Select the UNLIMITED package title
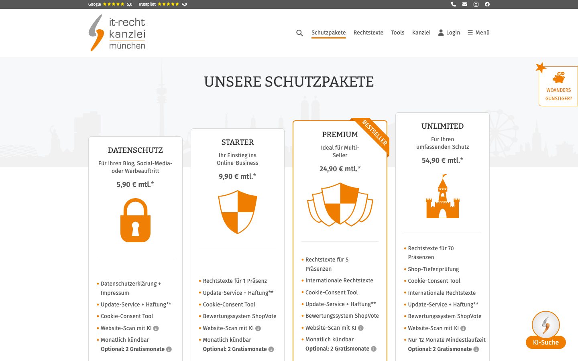This screenshot has width=578, height=361. pyautogui.click(x=443, y=126)
